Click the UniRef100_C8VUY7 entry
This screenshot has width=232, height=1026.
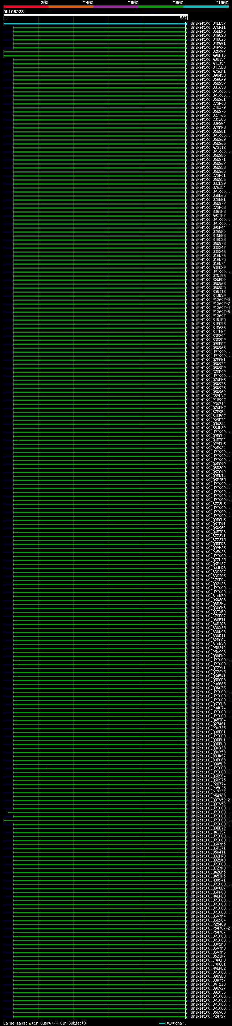tap(208, 396)
